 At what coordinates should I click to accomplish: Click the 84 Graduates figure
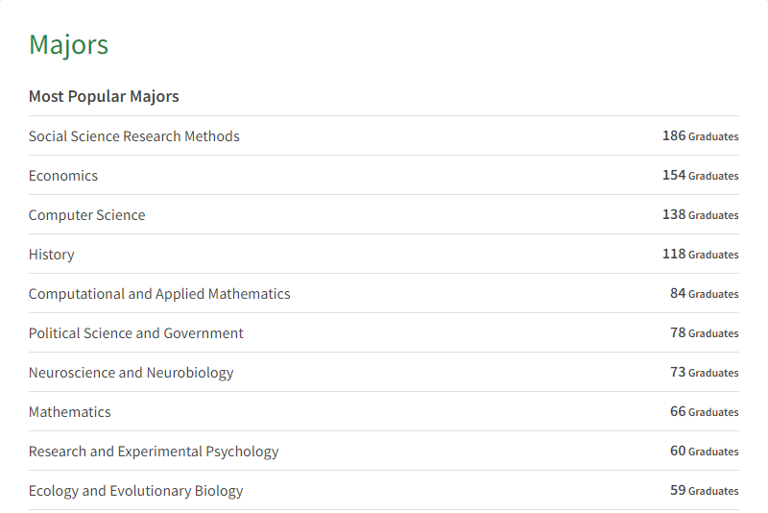coord(704,294)
